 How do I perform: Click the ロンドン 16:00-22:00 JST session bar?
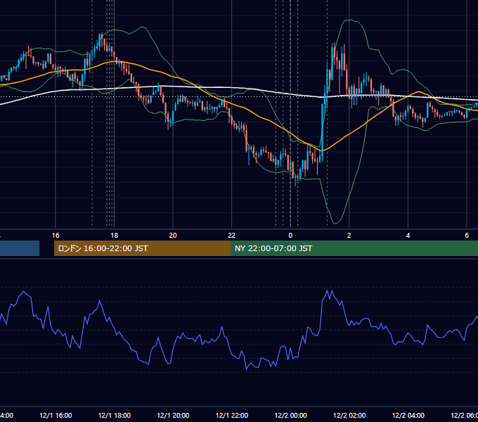tap(142, 248)
